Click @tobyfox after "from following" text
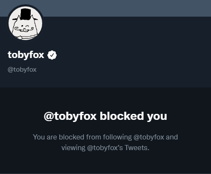Screen dimensions: 211x174 pyautogui.click(x=149, y=137)
